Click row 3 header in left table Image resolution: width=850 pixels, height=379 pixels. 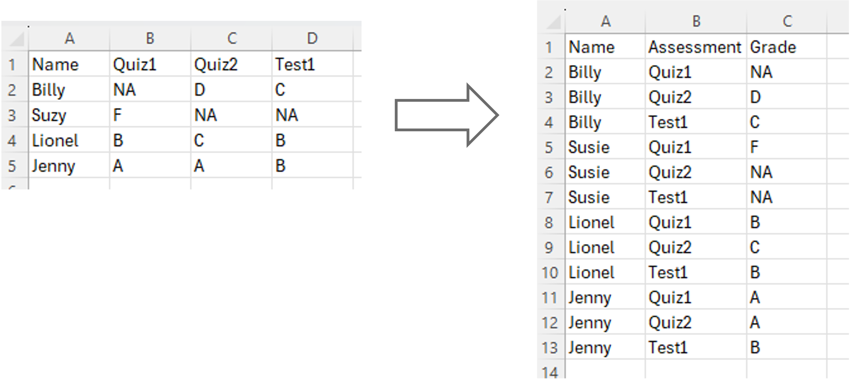pyautogui.click(x=12, y=115)
